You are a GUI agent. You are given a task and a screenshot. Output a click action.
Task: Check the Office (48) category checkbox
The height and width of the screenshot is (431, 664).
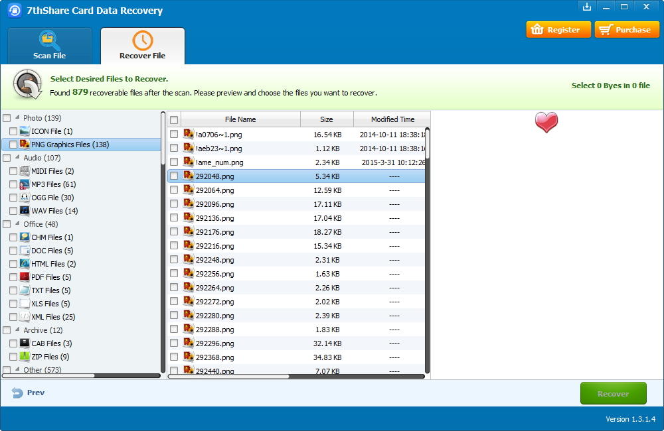click(7, 224)
